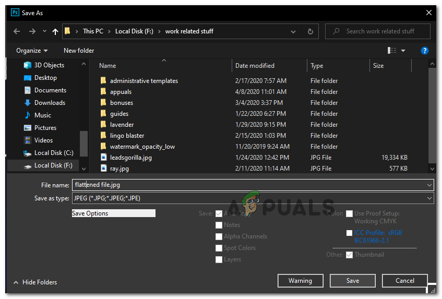Toggle the Spot Colors checkbox
Viewport: 442px width, 299px height.
219,248
